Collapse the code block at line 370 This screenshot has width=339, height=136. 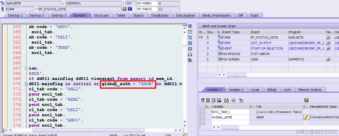click(x=26, y=84)
